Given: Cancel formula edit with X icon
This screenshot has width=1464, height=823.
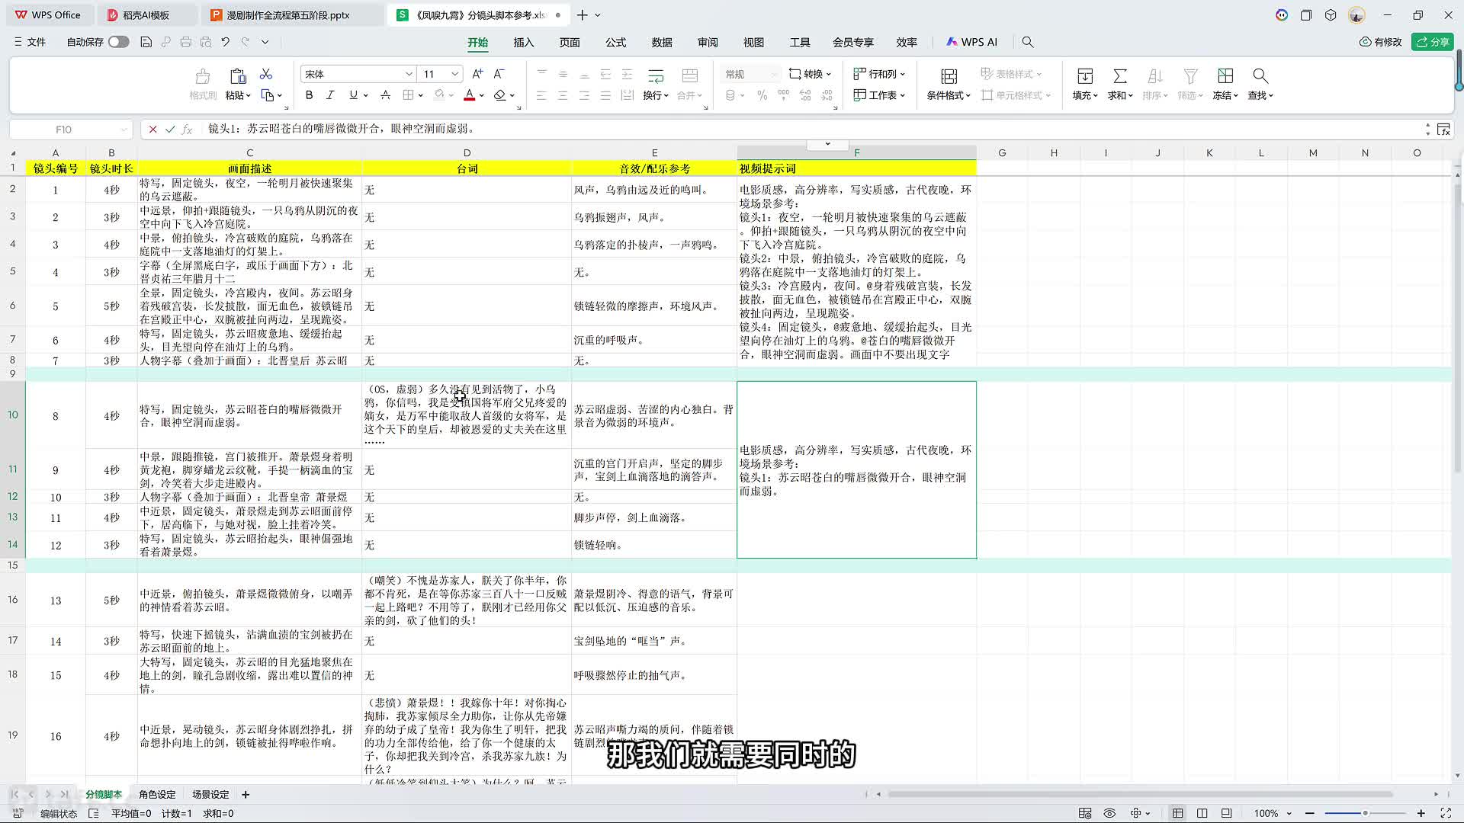Looking at the screenshot, I should 152,130.
